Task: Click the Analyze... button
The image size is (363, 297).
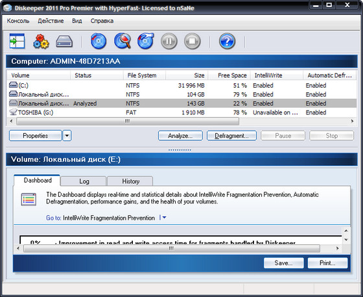Action: (x=180, y=136)
